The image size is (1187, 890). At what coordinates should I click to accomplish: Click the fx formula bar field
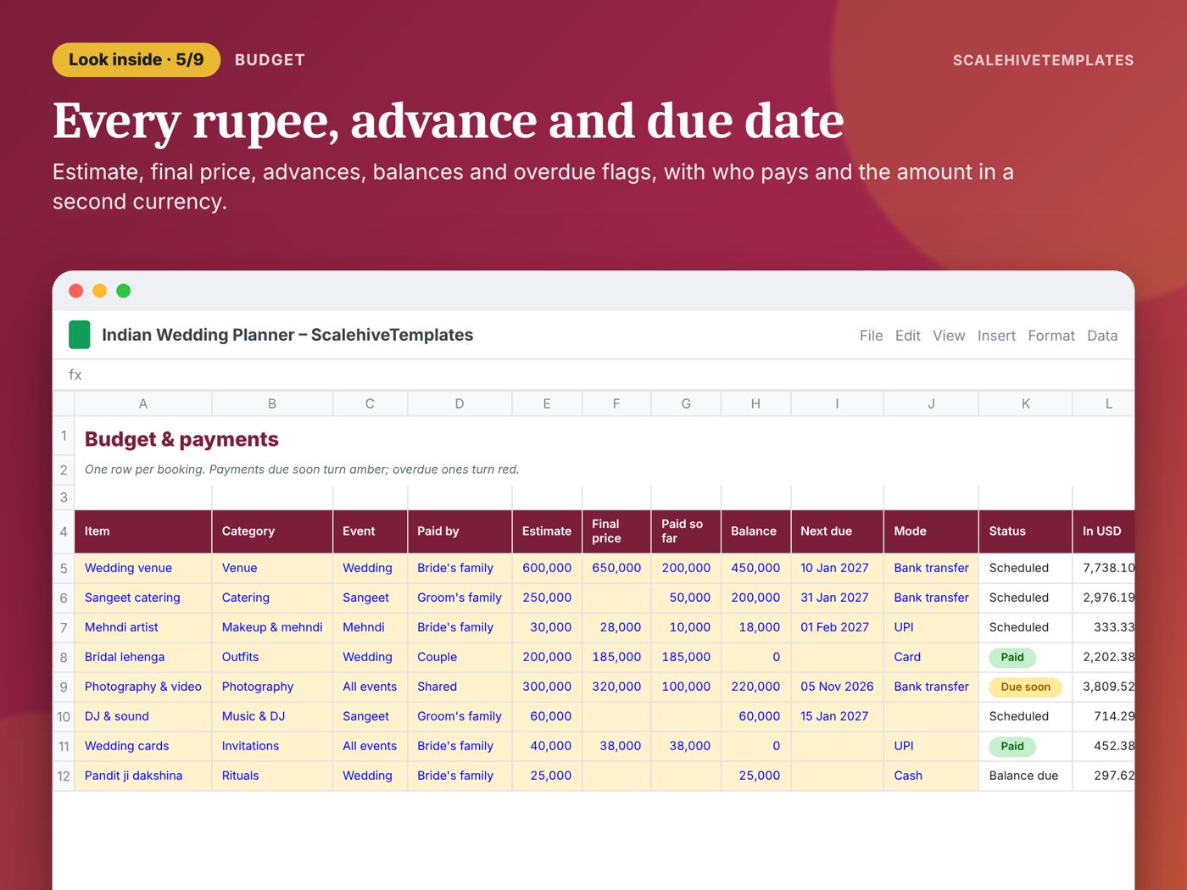593,375
